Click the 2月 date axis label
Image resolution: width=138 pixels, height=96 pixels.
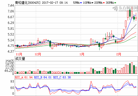coord(119,54)
